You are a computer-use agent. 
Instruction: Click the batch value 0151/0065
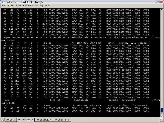[x=112, y=73]
